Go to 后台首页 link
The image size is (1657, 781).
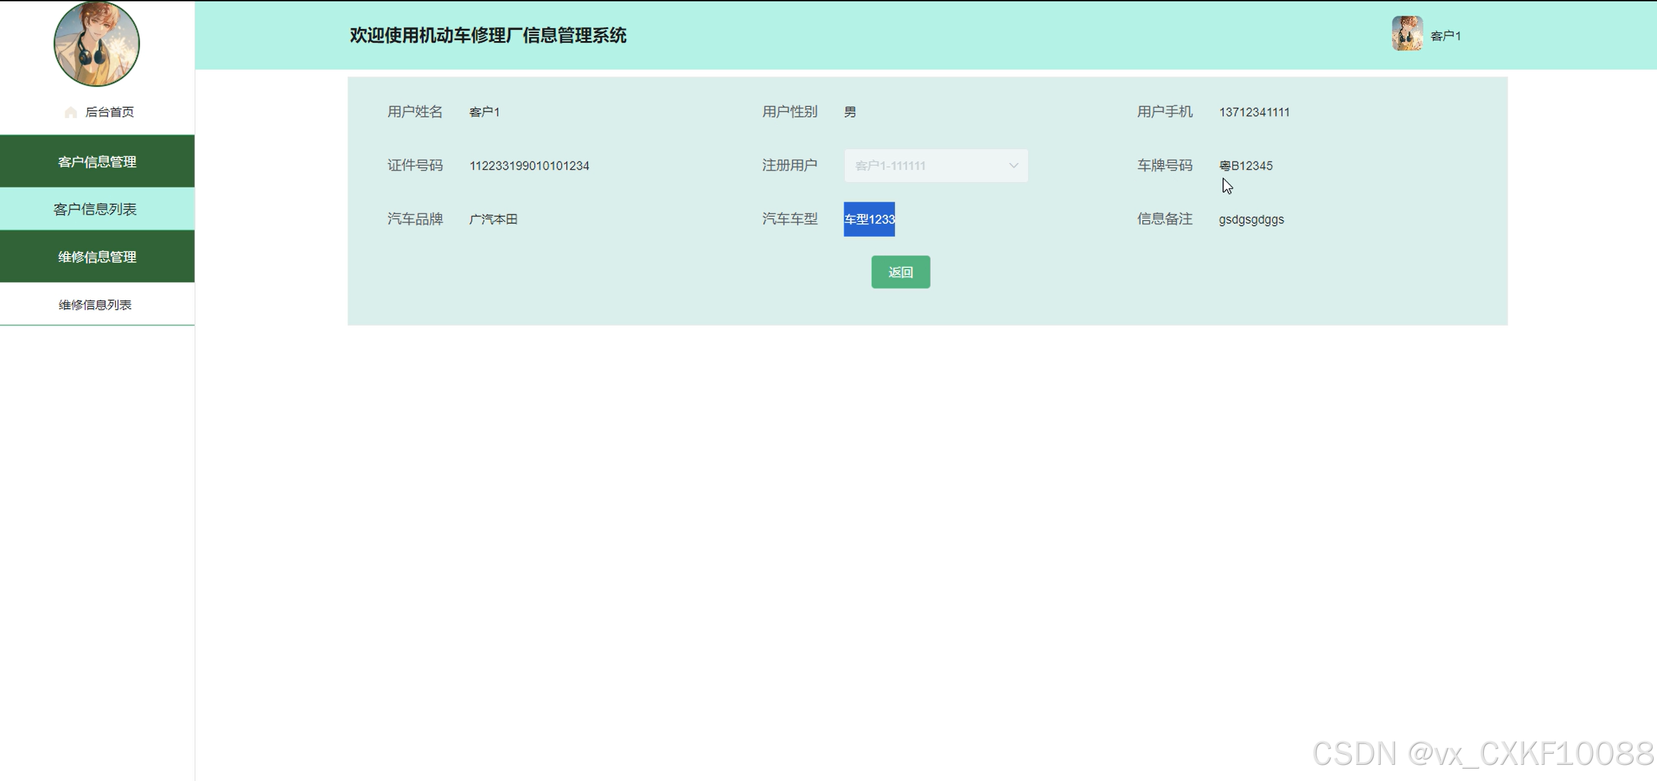click(110, 112)
